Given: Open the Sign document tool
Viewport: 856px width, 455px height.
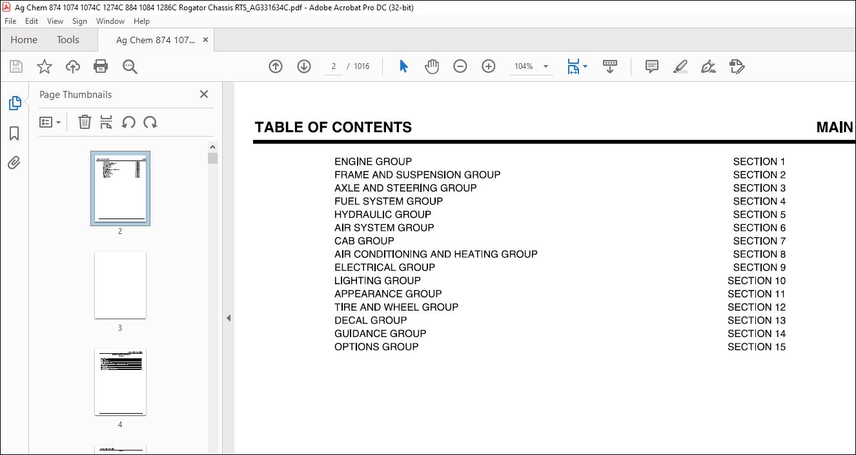Looking at the screenshot, I should click(x=708, y=66).
